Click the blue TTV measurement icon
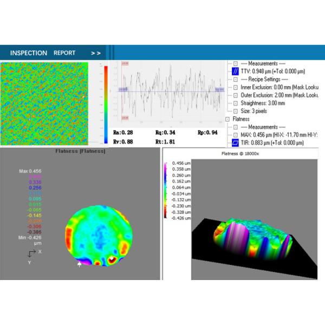The width and height of the screenshot is (325, 325). click(x=235, y=70)
